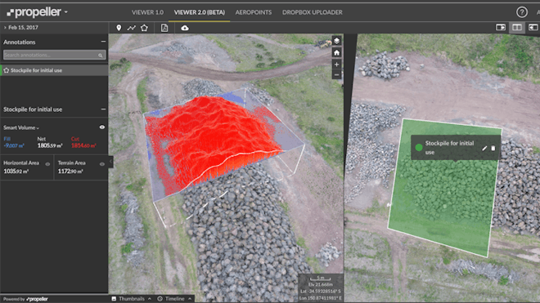Open the Smart Volume dropdown
This screenshot has width=540, height=303.
tap(21, 127)
